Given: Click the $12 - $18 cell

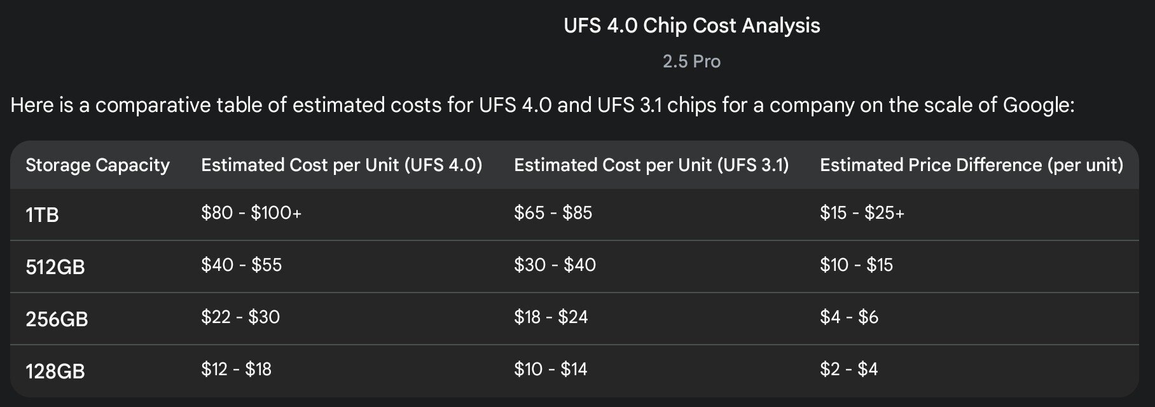Looking at the screenshot, I should point(236,369).
